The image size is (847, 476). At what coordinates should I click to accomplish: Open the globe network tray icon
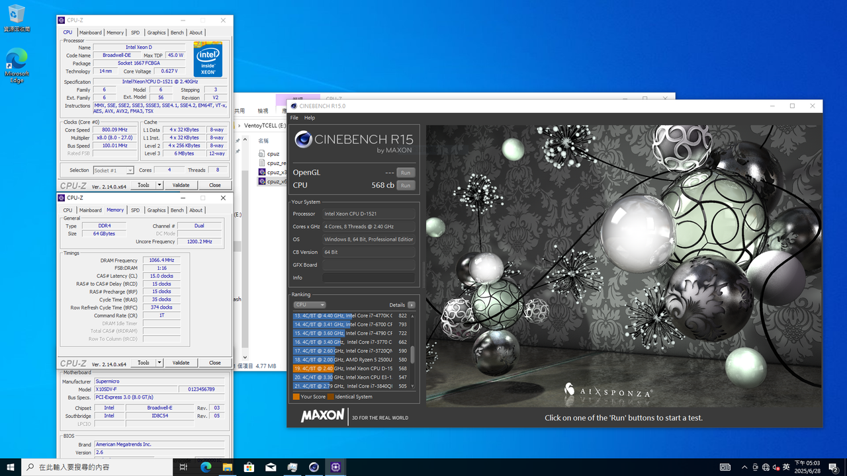point(766,467)
